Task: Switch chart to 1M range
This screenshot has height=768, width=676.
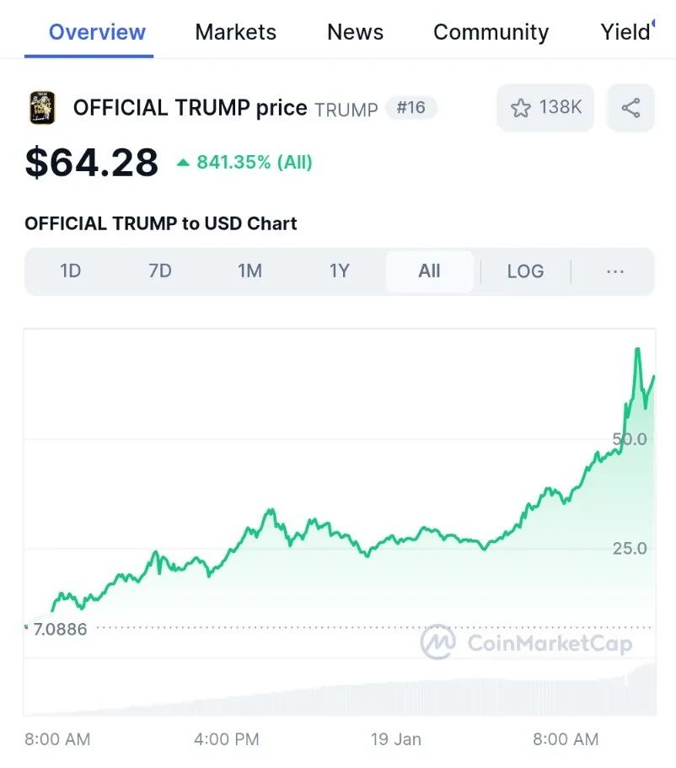Action: pos(249,271)
